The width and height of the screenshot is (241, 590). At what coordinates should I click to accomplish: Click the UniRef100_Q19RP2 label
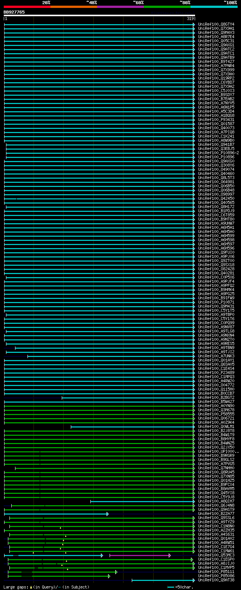216,78
